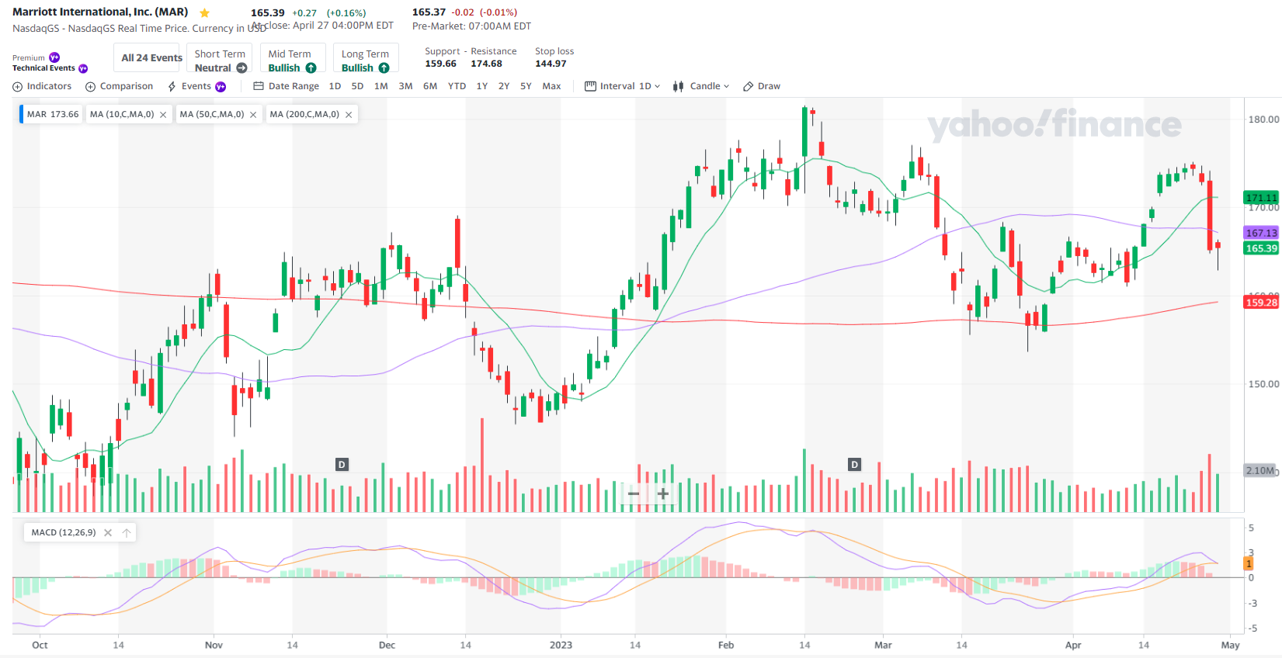Select the 2Y date range
Image resolution: width=1282 pixels, height=658 pixels.
(x=504, y=86)
